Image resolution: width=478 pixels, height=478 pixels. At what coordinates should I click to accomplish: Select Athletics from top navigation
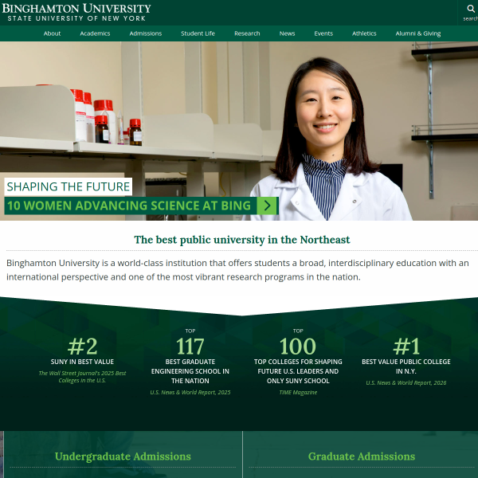(364, 33)
